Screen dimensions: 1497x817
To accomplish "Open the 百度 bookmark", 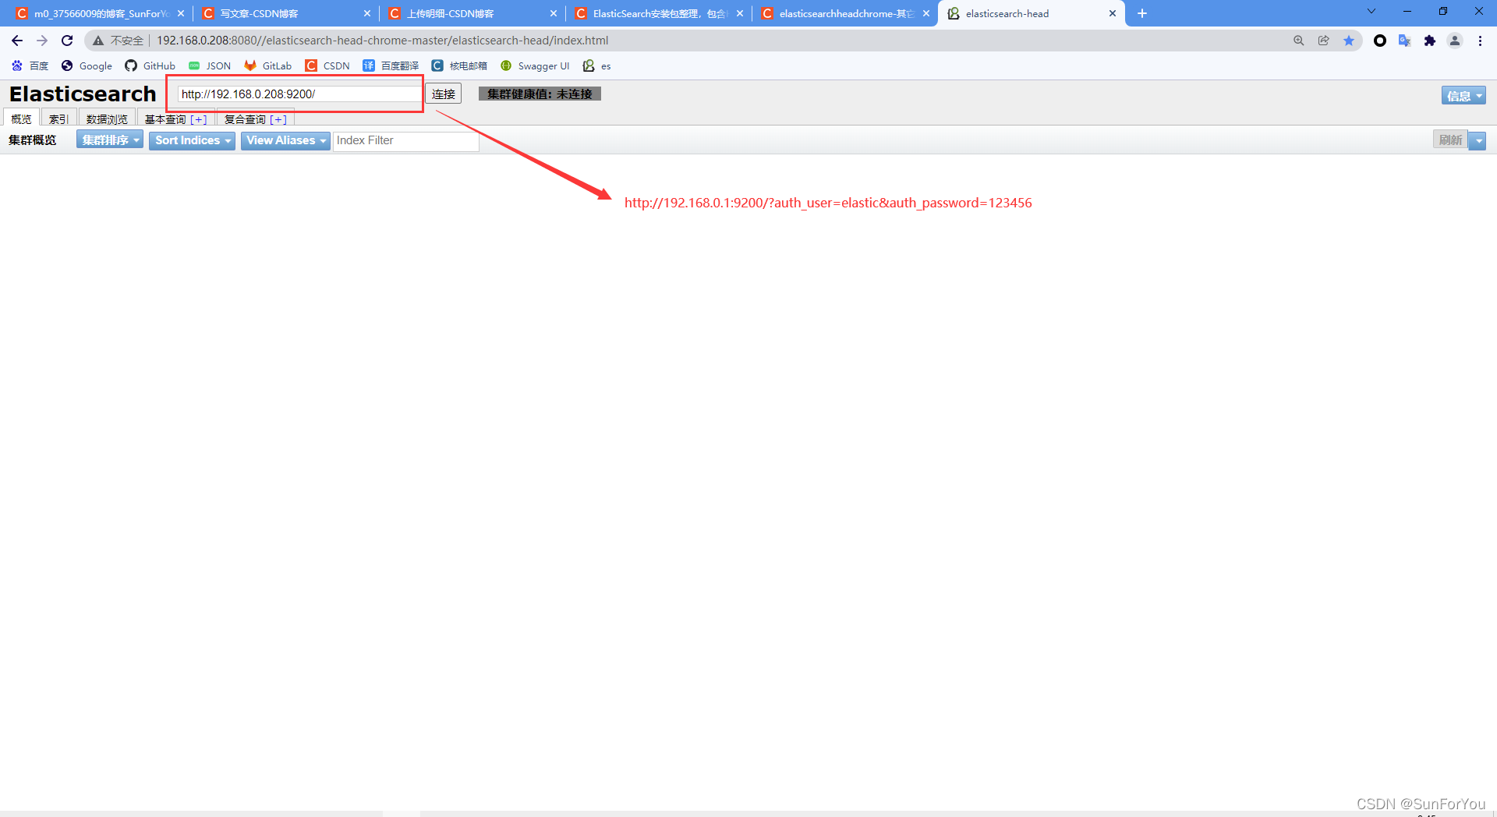I will pos(30,65).
